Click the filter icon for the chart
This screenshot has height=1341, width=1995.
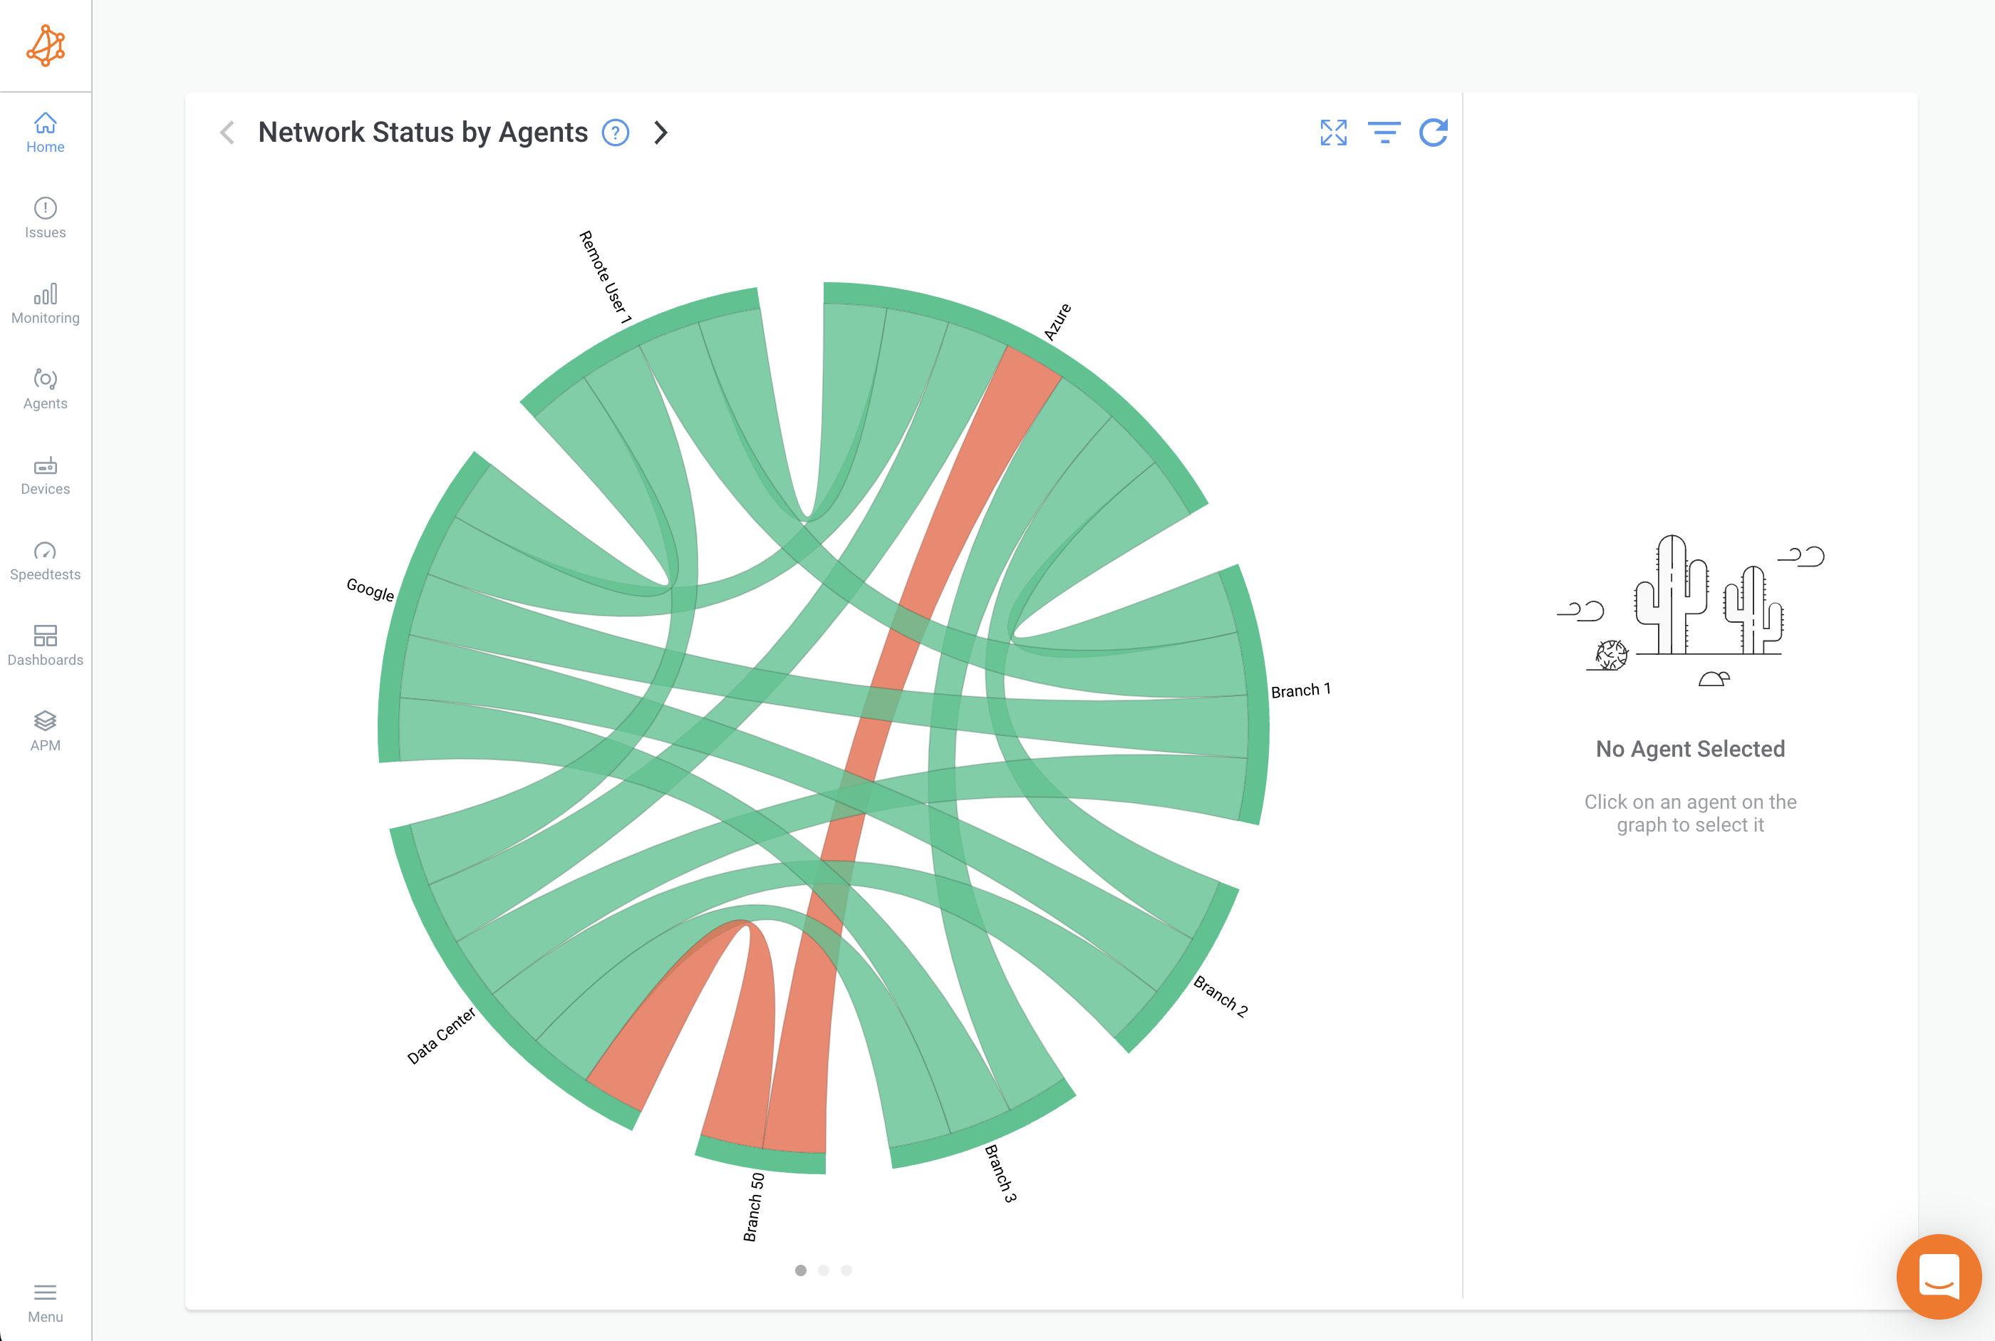coord(1383,133)
